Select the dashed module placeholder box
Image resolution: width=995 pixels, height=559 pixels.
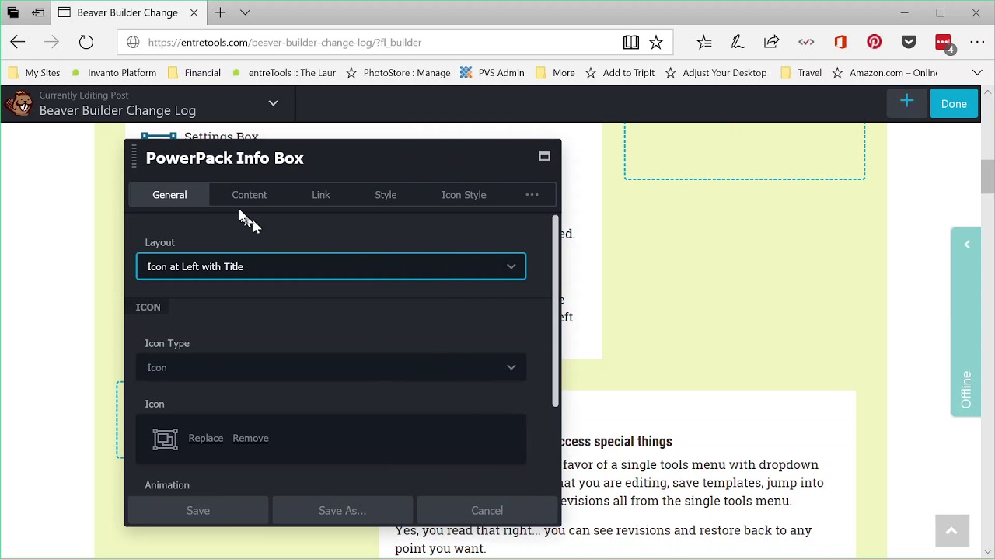click(744, 152)
